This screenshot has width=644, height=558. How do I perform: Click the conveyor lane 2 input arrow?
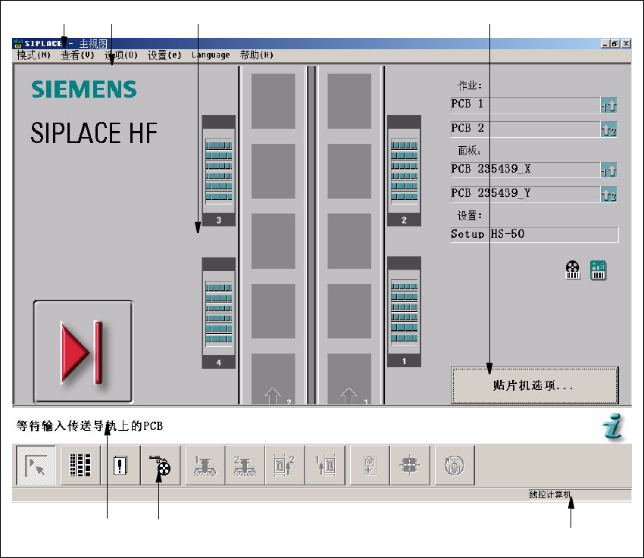273,395
